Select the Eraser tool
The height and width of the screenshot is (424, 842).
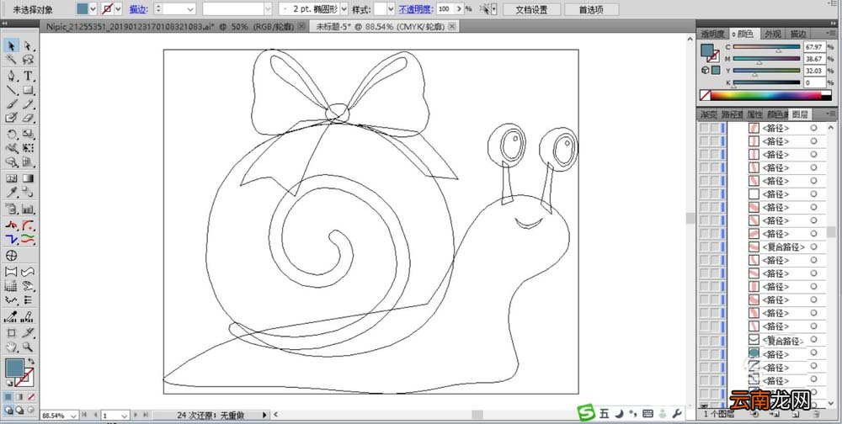coord(29,118)
